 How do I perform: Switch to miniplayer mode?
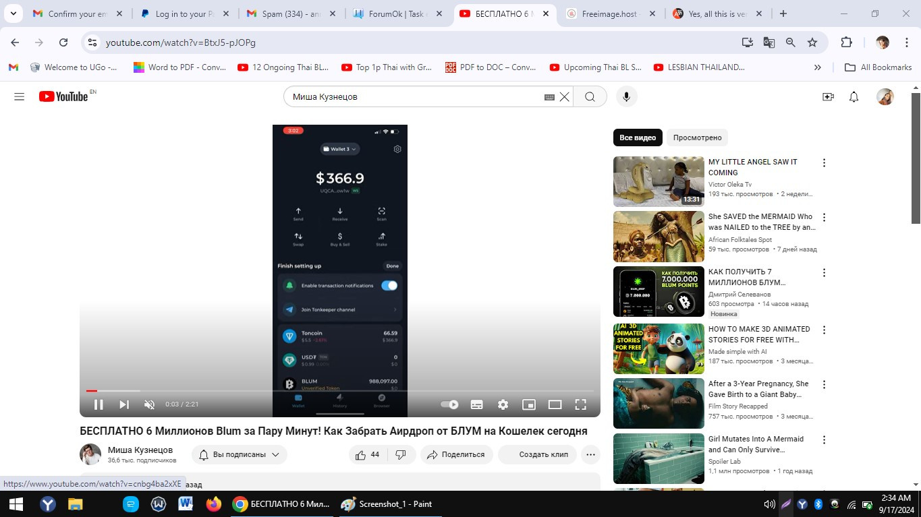pos(529,404)
